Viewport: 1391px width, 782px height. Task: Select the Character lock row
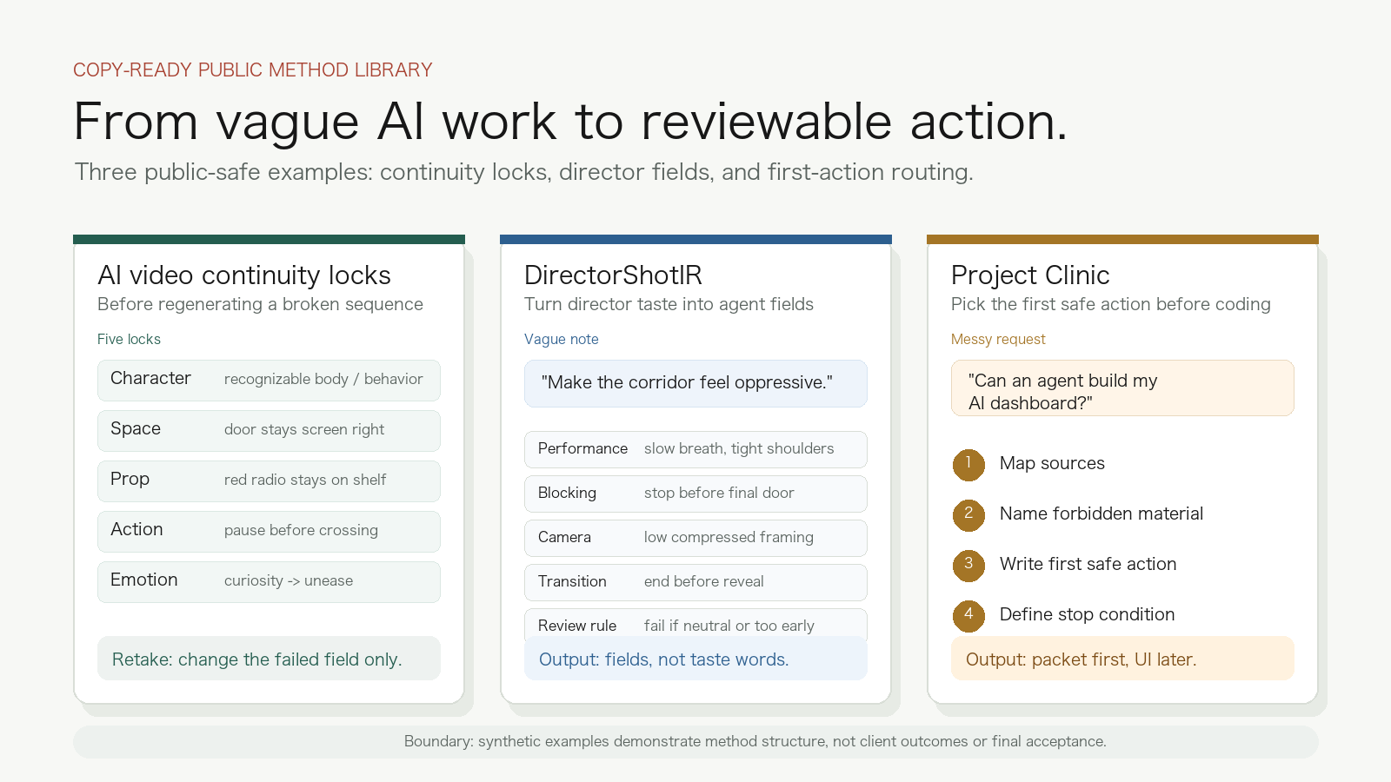[x=269, y=381]
